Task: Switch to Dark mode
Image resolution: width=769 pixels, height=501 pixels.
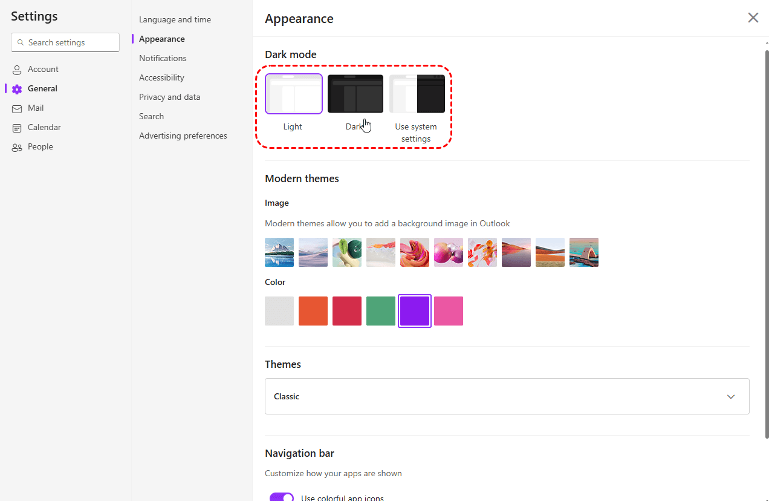Action: tap(355, 94)
